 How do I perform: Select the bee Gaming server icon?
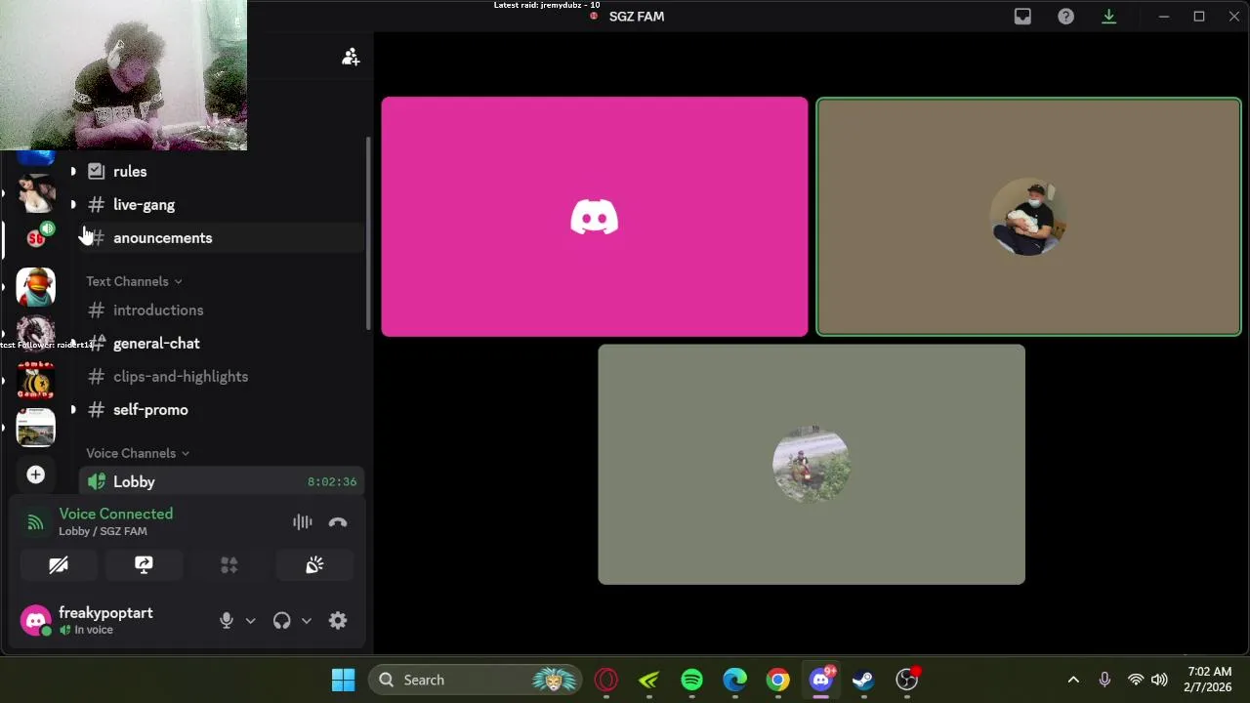[x=36, y=381]
